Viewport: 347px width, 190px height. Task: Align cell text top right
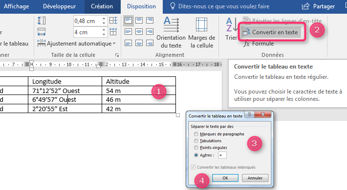[x=150, y=21]
